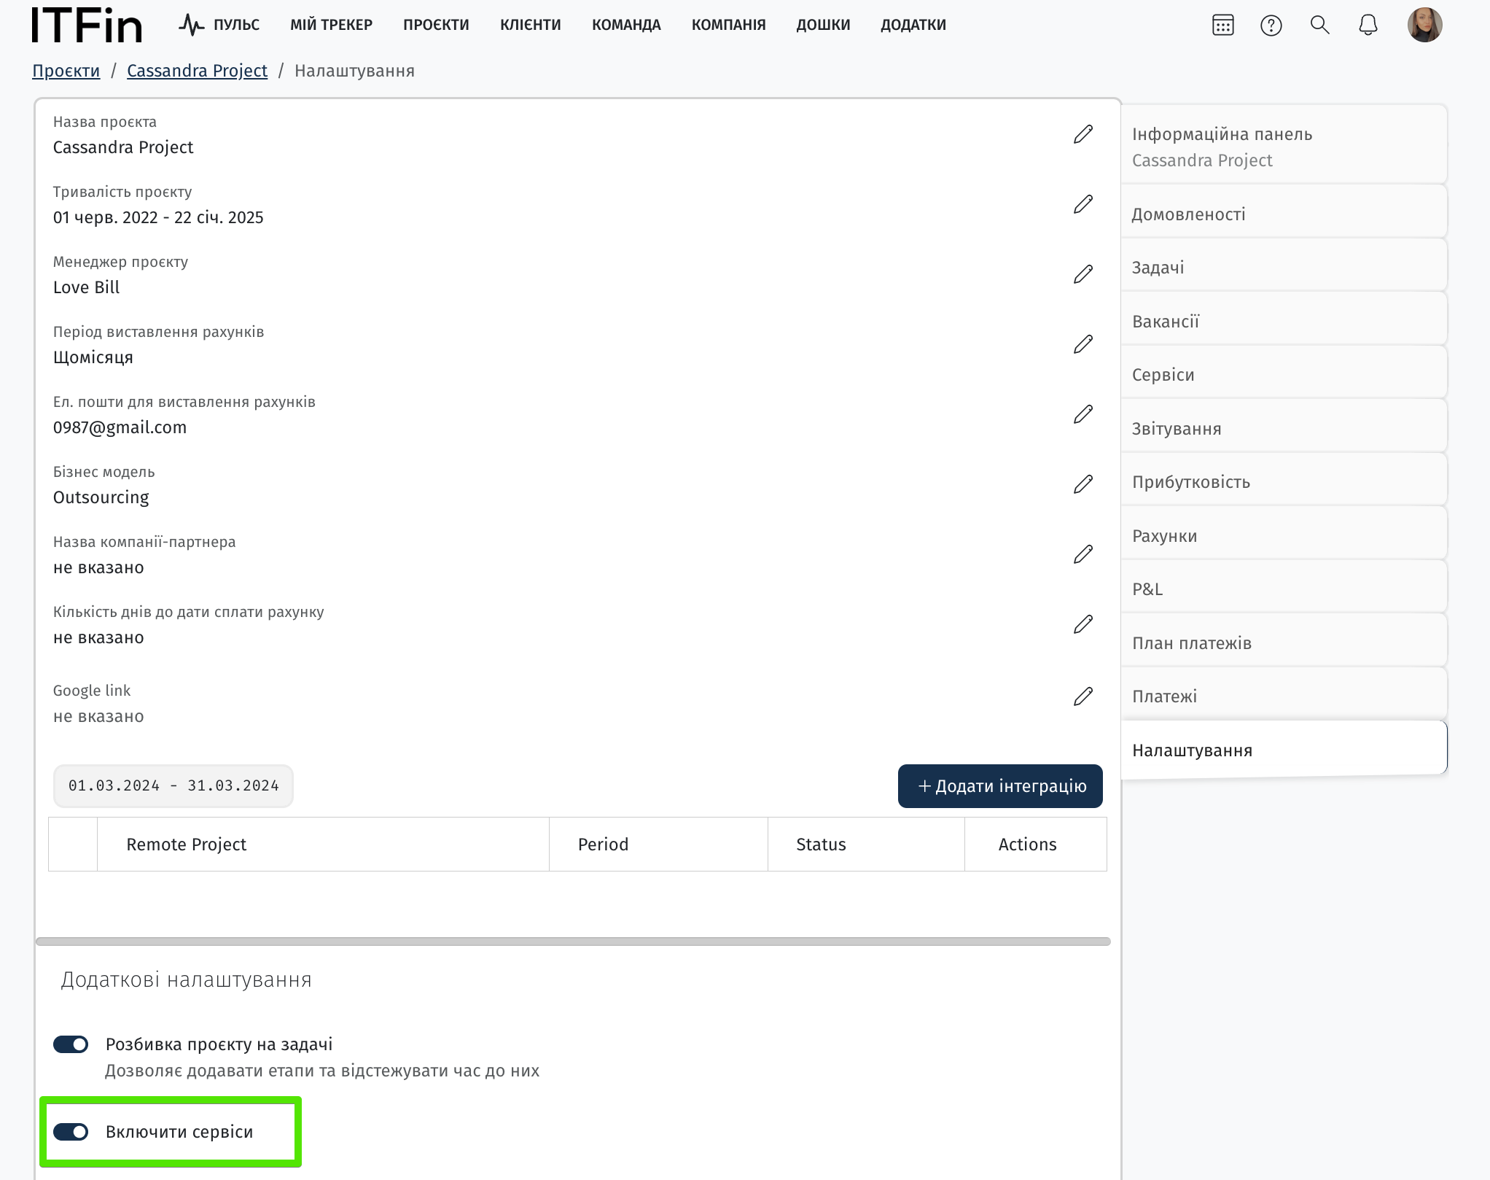Open ПРОЄКТИ menu

436,25
